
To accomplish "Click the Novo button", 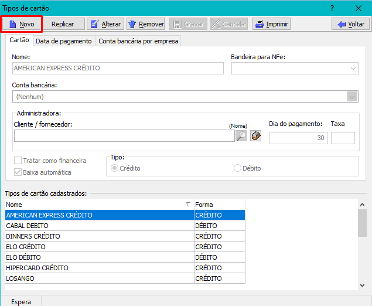I will [21, 24].
